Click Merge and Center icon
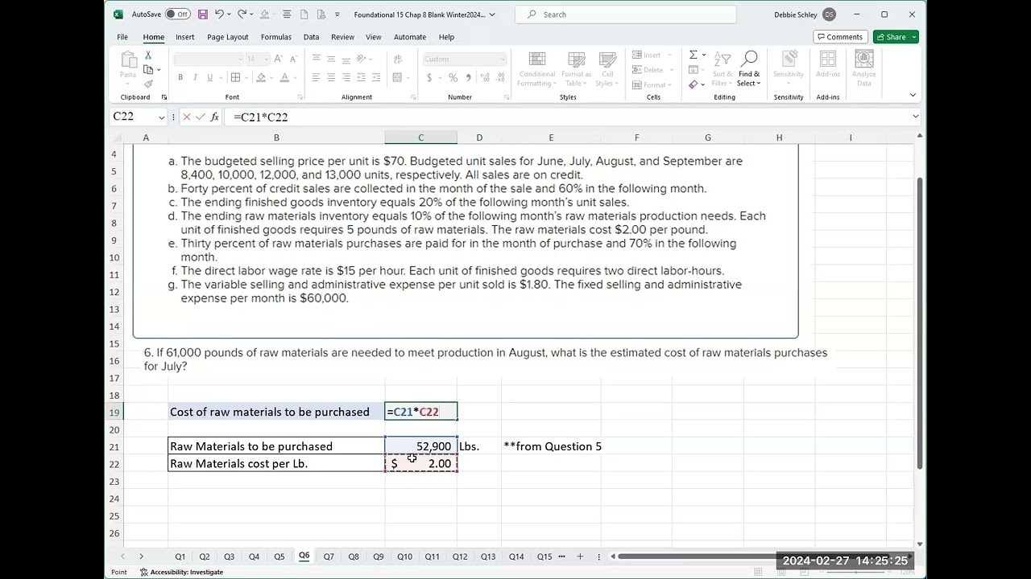 397,77
